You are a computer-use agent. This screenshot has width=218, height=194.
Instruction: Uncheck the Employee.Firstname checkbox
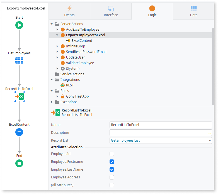pos(112,162)
